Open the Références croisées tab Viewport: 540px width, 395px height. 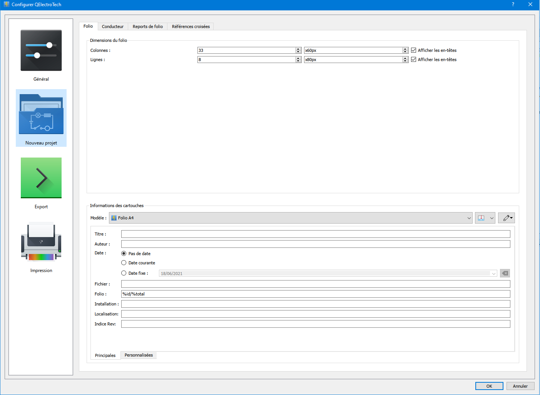click(191, 27)
